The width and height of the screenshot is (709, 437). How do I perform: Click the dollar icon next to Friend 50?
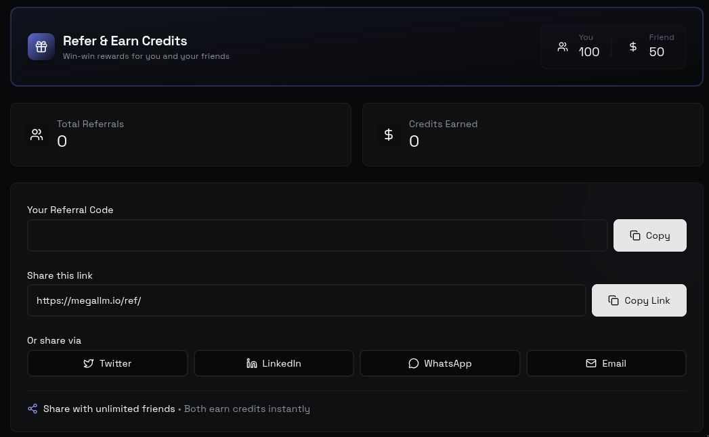tap(633, 47)
